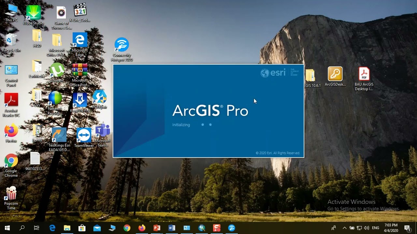Screen dimensions: 417x234
Task: Launch the µTorrent shortcut
Action: (57, 73)
